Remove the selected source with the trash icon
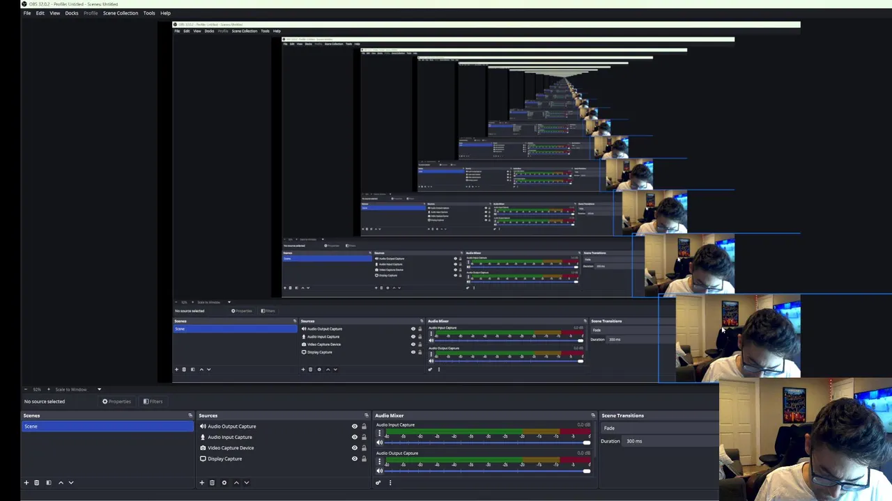This screenshot has height=501, width=892. (213, 482)
